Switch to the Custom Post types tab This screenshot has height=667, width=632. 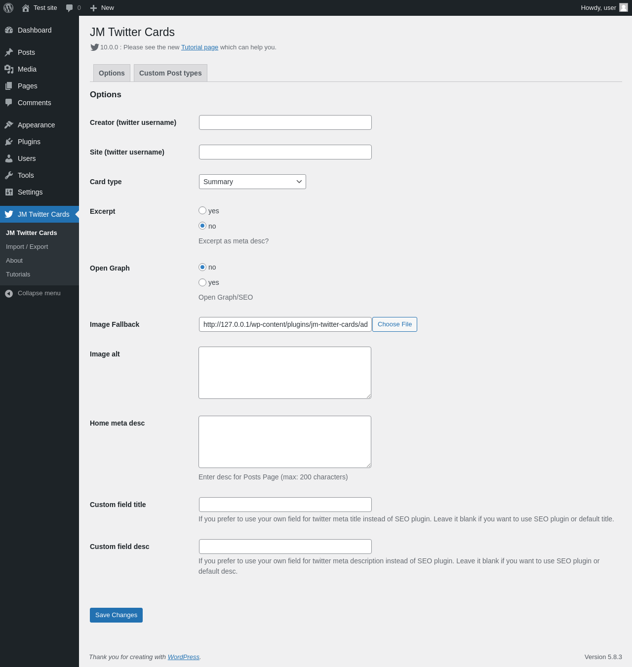[170, 73]
